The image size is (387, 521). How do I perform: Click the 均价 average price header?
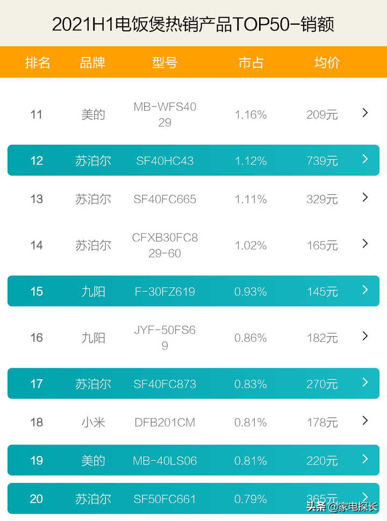tap(327, 63)
